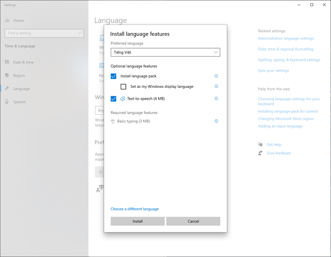The height and width of the screenshot is (257, 331).
Task: Click the Home icon in Settings sidebar
Action: click(7, 20)
